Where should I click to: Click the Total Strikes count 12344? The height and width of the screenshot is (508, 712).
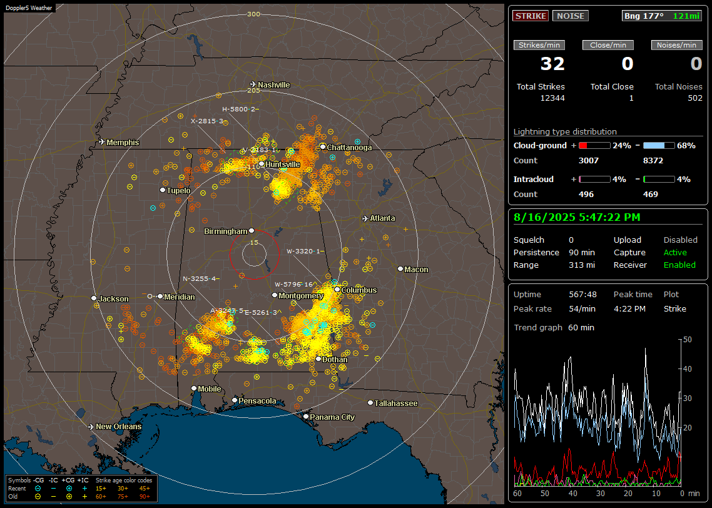pos(552,98)
